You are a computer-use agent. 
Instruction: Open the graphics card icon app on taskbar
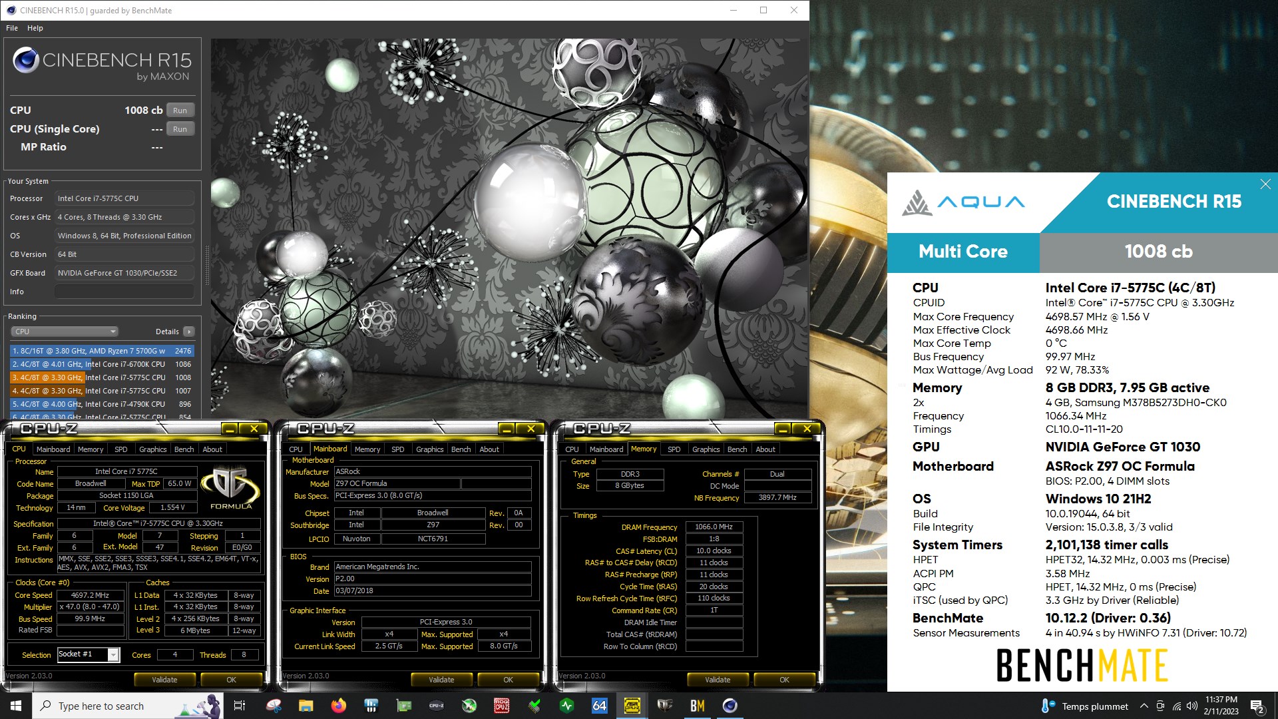404,706
